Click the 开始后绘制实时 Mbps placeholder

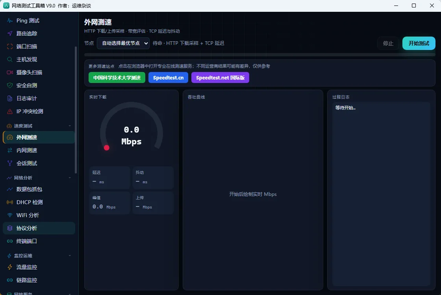(x=253, y=194)
